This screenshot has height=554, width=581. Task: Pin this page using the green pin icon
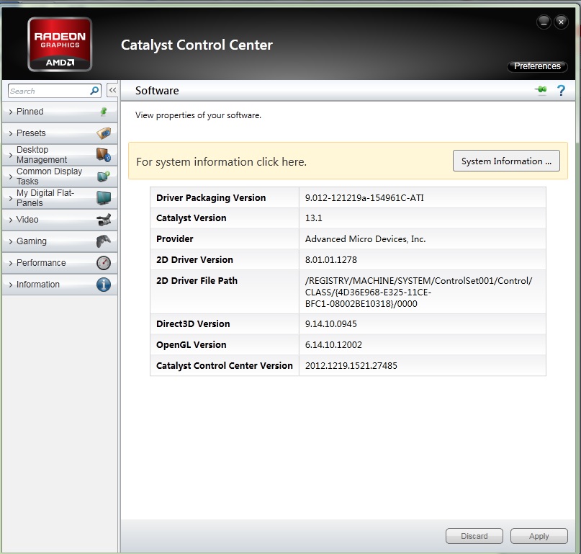541,90
